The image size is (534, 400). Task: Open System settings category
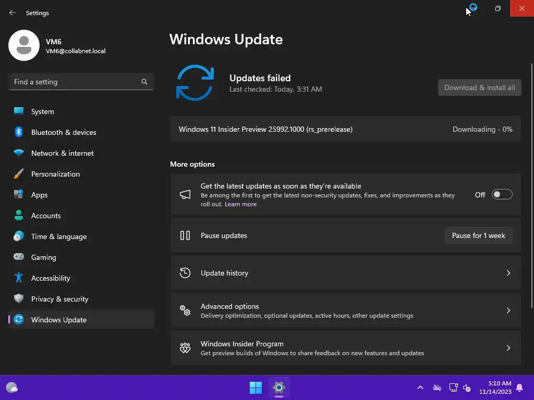(81, 111)
